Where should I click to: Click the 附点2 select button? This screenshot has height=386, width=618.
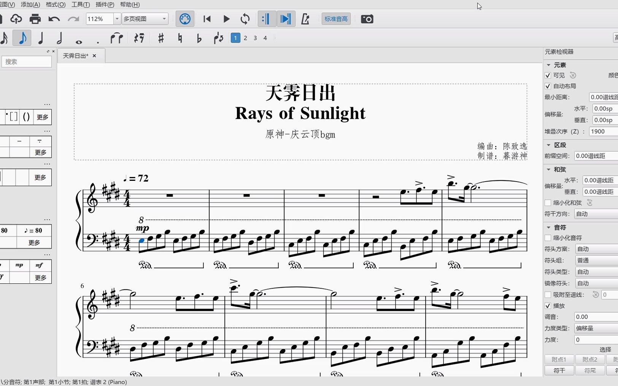[590, 359]
